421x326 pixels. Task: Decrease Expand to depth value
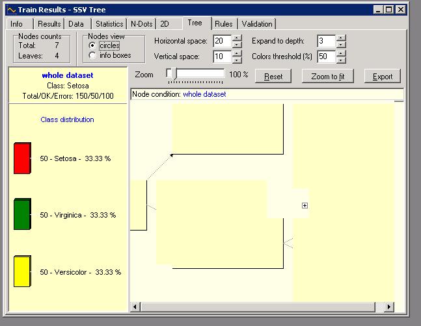(x=341, y=44)
